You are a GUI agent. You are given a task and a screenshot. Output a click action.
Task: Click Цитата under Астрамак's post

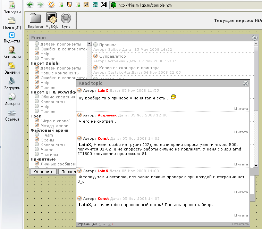coord(241,132)
